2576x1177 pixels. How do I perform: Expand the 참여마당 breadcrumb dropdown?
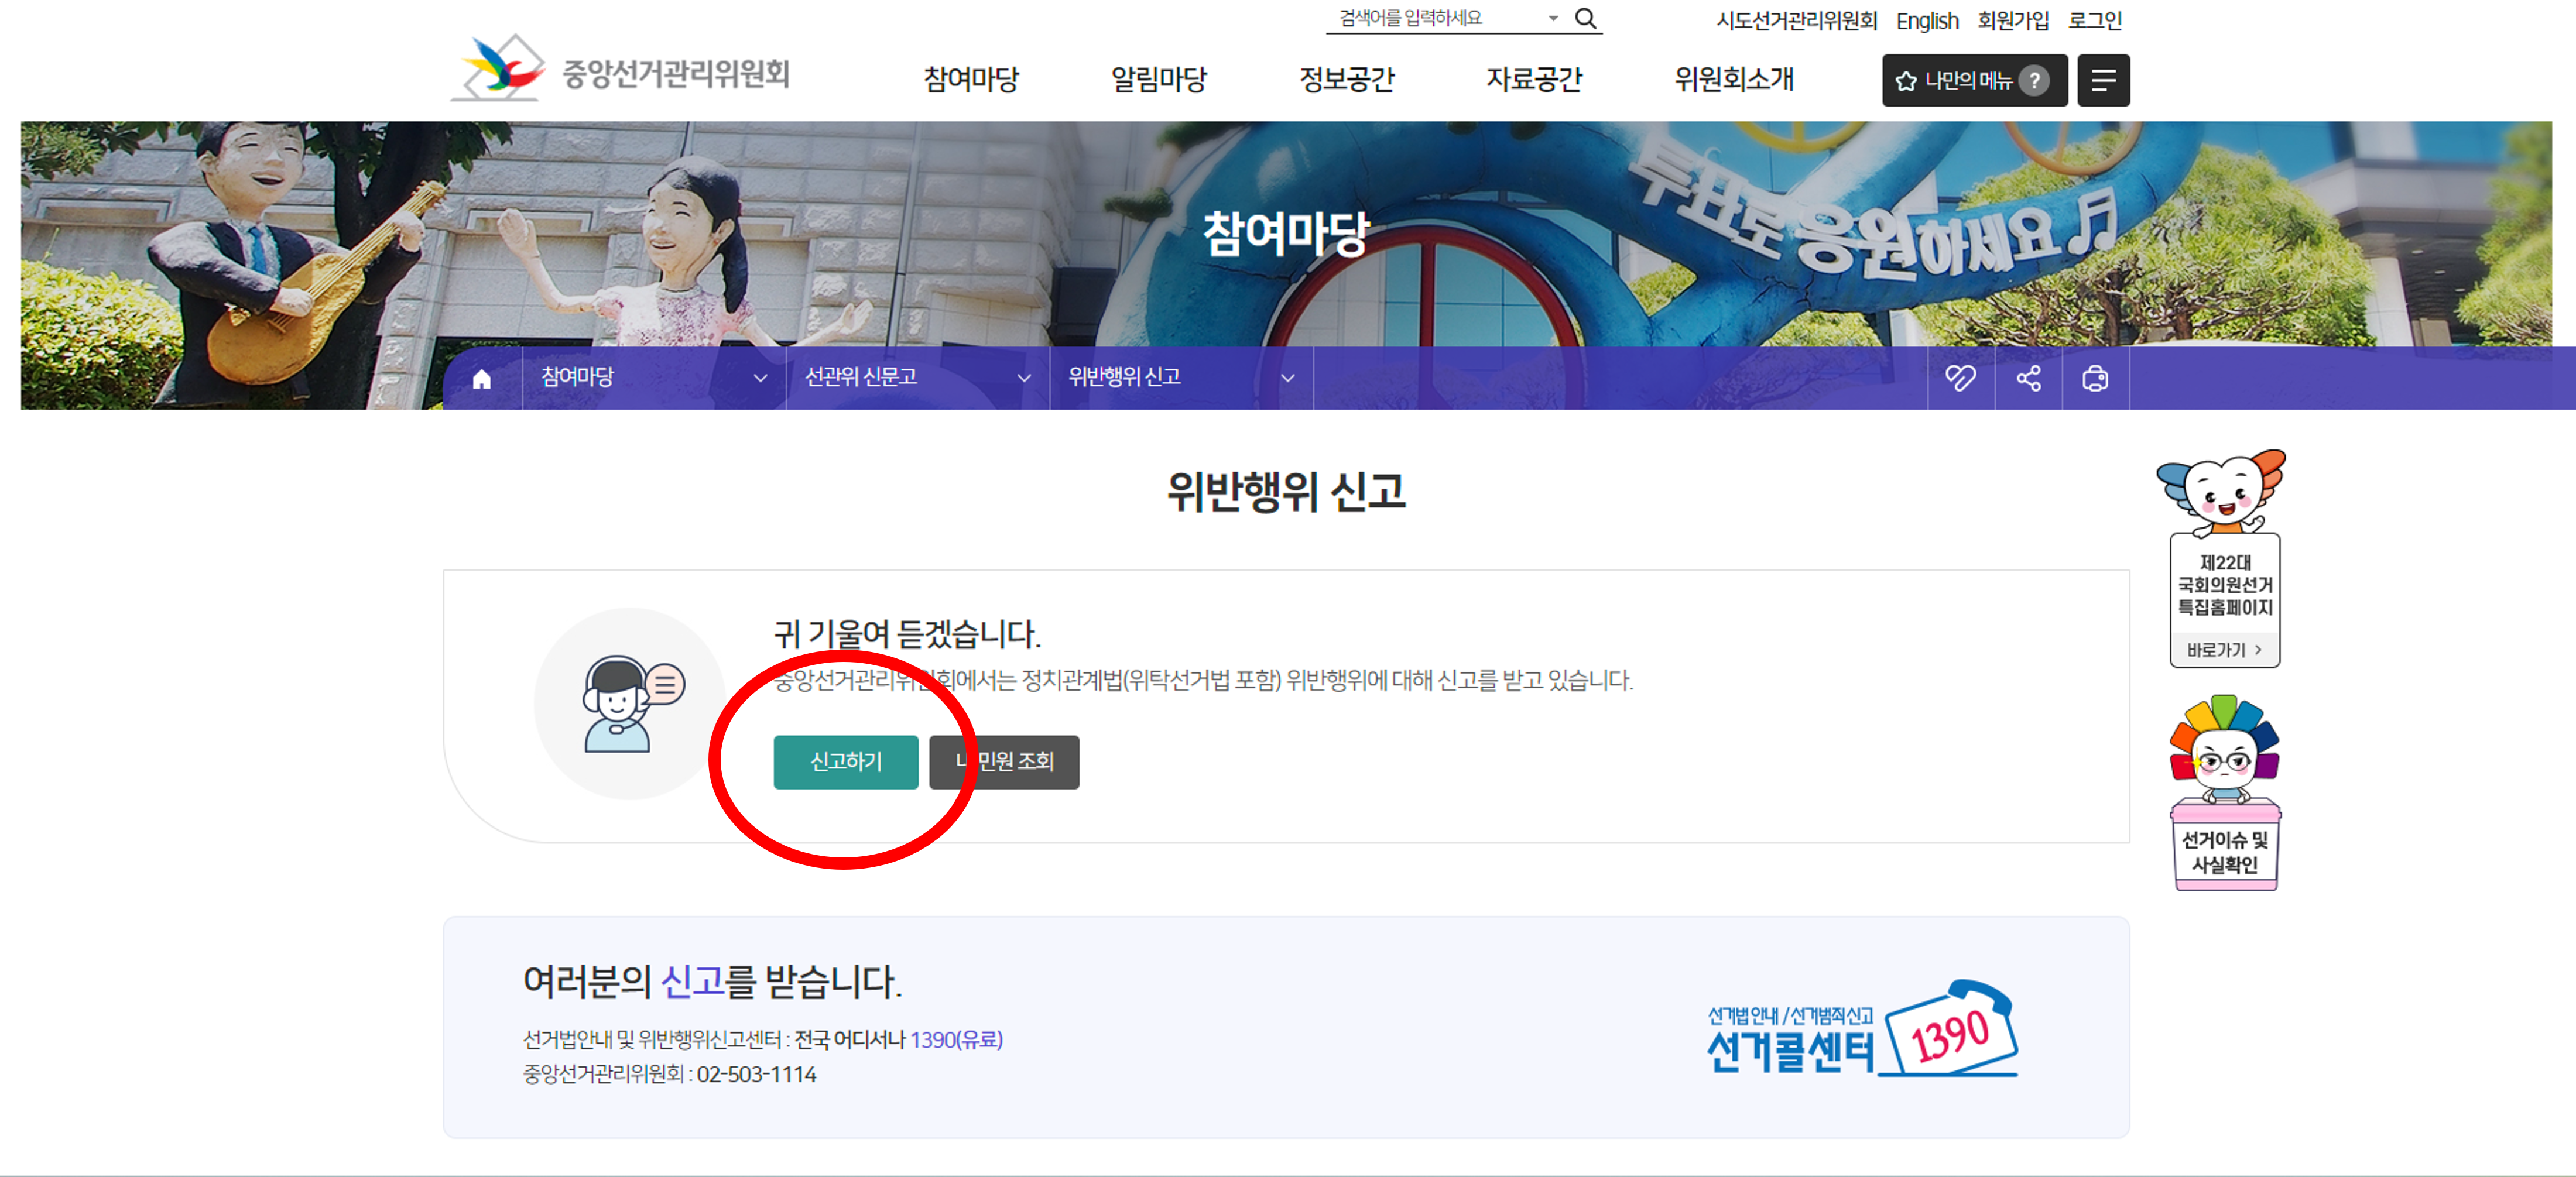click(x=762, y=378)
